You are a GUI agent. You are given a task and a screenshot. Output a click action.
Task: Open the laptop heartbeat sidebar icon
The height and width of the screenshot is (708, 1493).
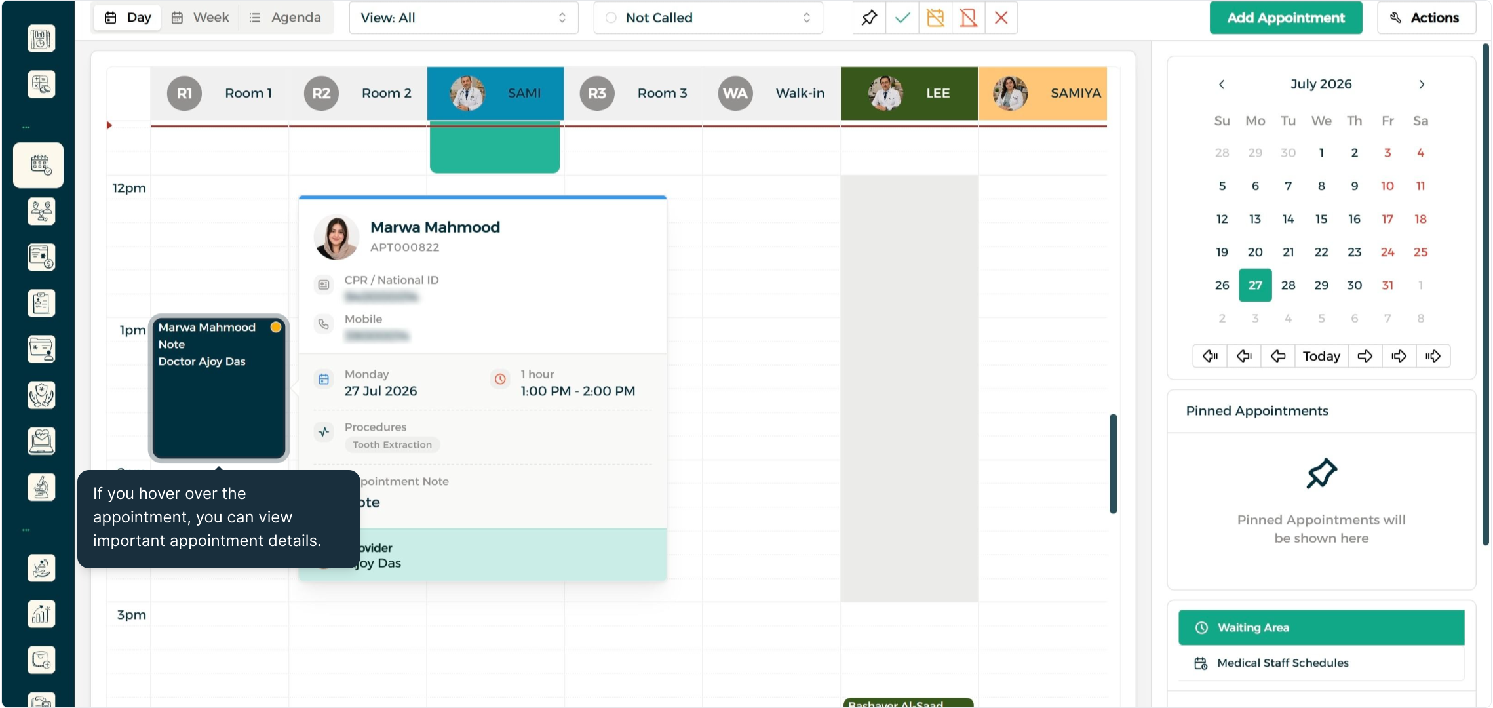click(x=41, y=441)
